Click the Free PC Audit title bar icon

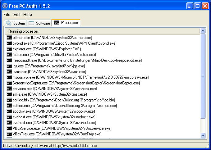tap(5, 6)
